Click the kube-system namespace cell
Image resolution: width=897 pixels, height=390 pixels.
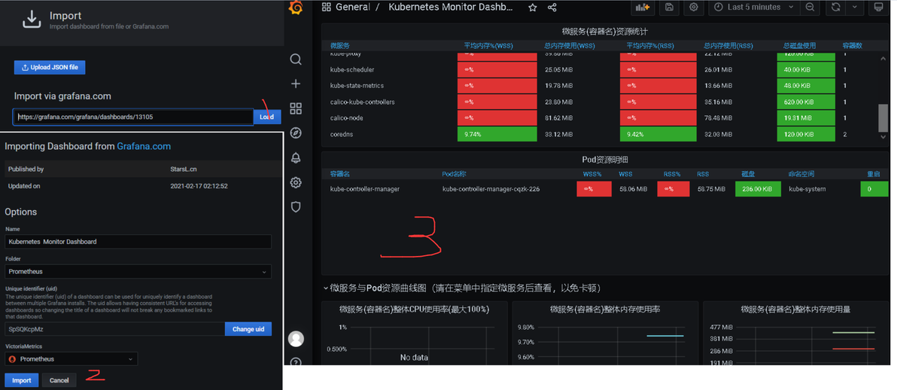tap(807, 189)
